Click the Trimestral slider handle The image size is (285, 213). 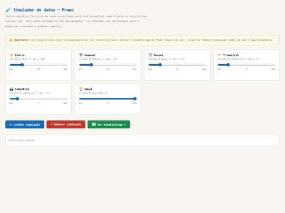click(228, 65)
